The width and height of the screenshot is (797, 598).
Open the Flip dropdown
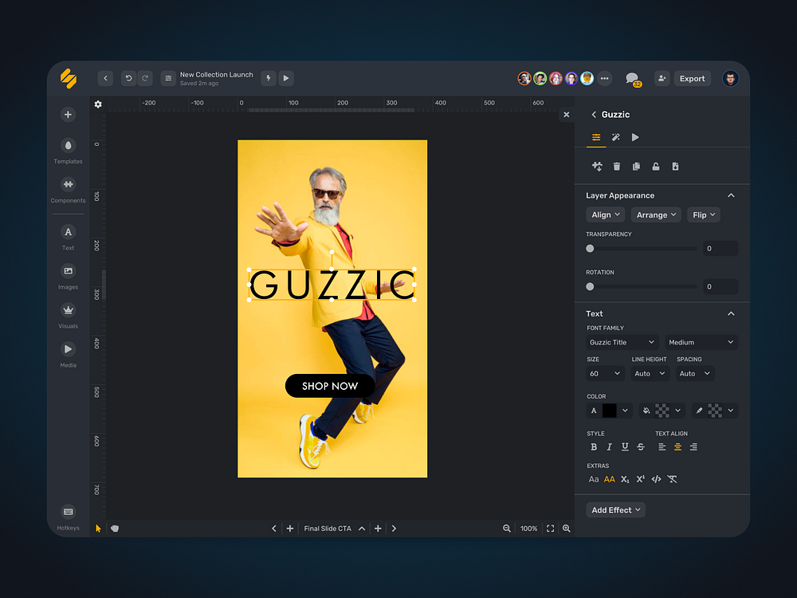704,214
